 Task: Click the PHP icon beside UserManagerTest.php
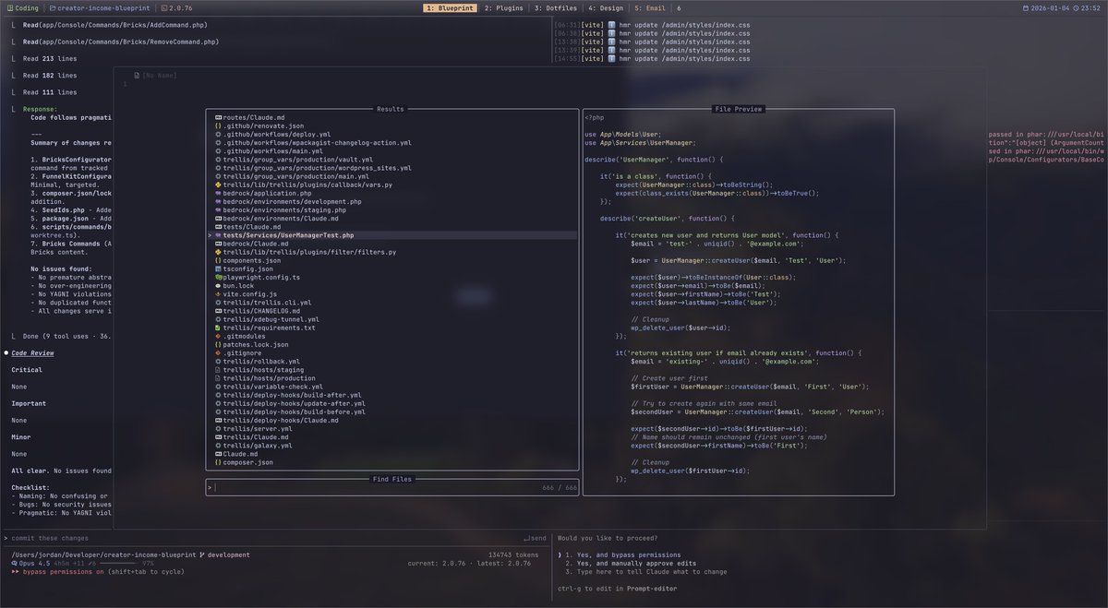pos(219,235)
